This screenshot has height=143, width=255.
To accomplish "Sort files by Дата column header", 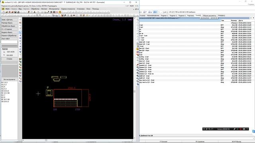I will [241, 21].
